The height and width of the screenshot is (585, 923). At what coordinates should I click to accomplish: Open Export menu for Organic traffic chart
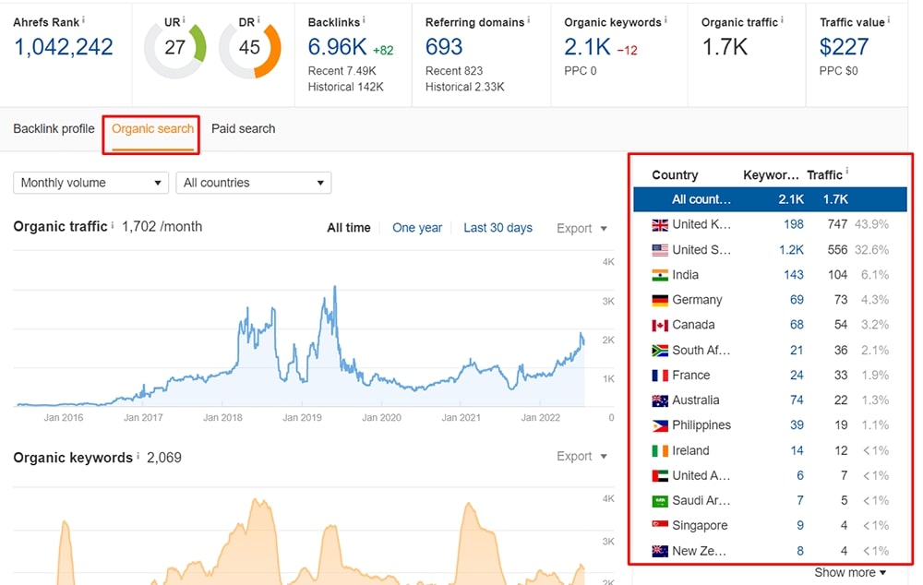pyautogui.click(x=581, y=228)
